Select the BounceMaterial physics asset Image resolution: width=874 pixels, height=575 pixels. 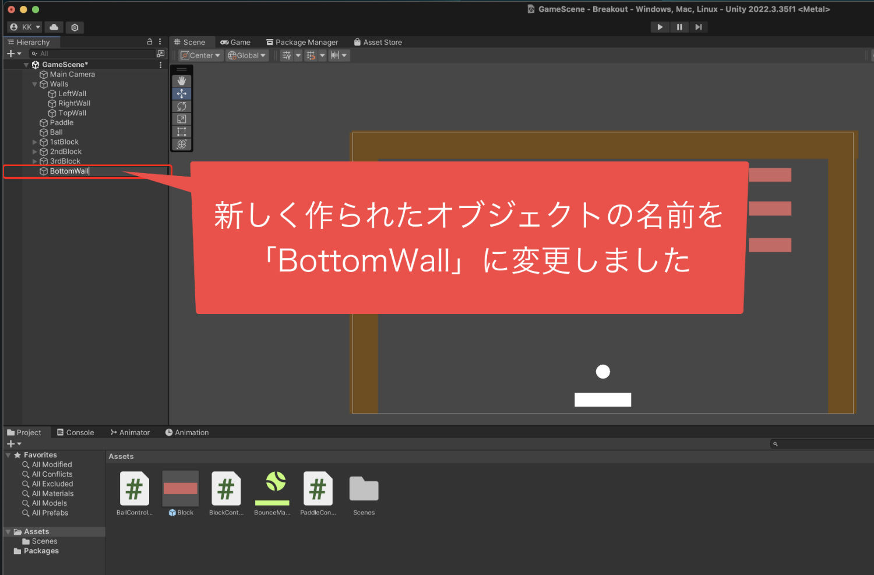[x=272, y=493]
